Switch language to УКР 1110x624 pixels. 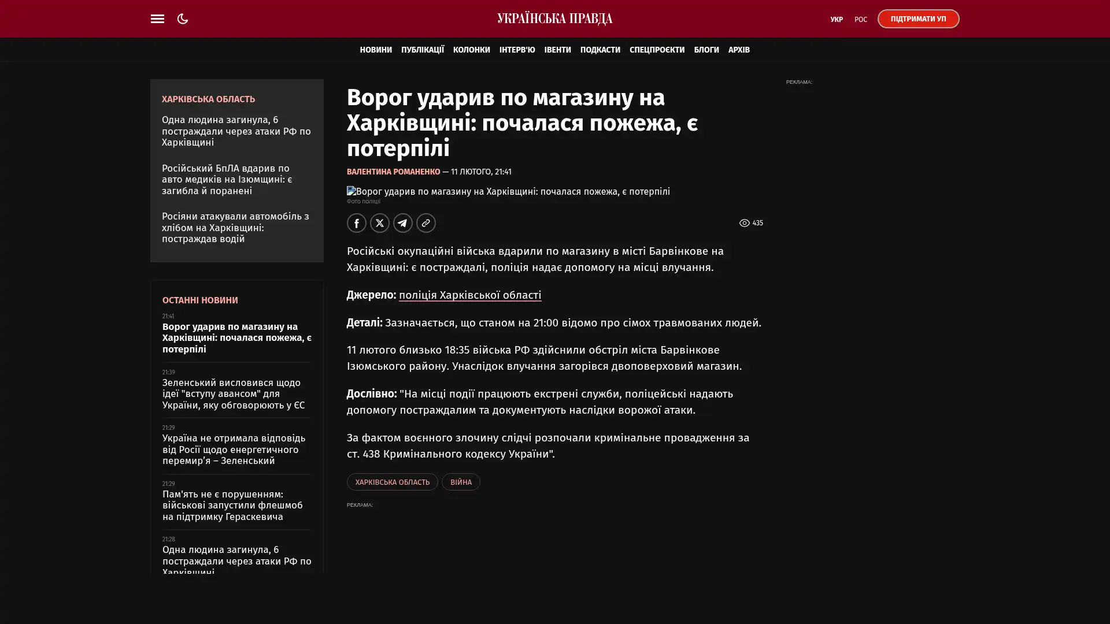[836, 20]
